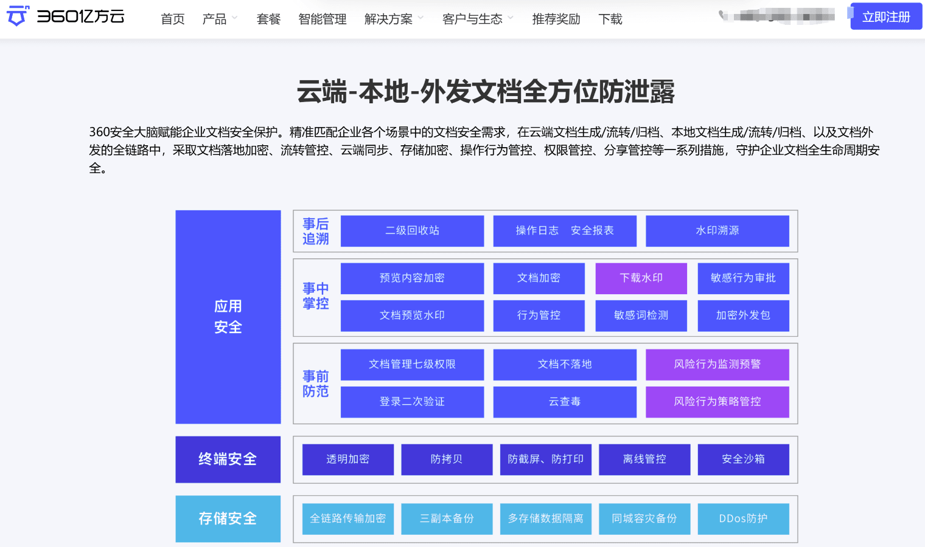Expand the 解决方案 dropdown menu

394,19
